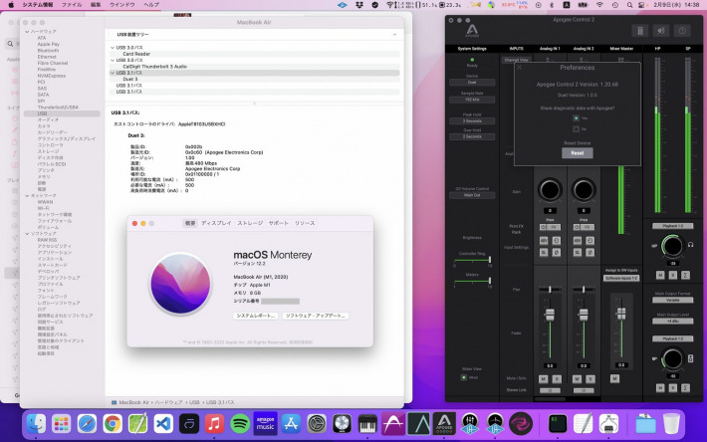Click the Amazon Music dock icon

265,423
